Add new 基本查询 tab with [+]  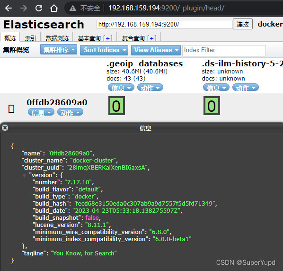click(108, 38)
